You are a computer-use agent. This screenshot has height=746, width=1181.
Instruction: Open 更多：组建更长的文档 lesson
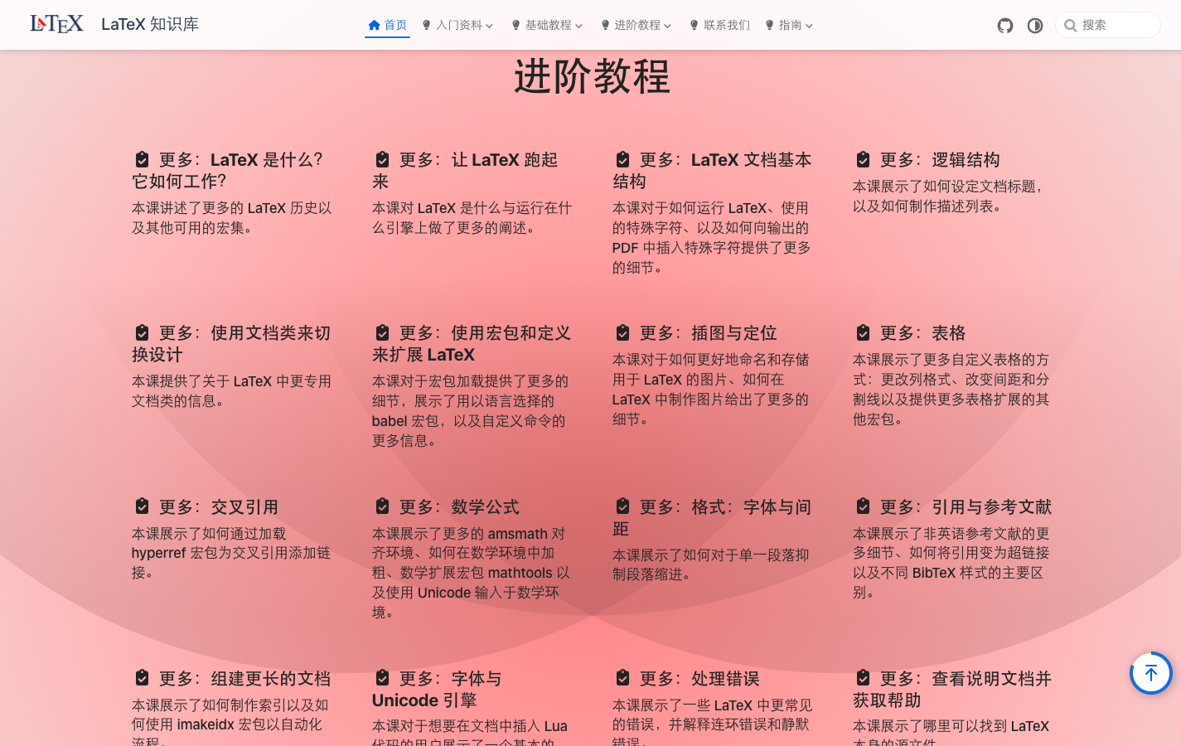click(232, 678)
